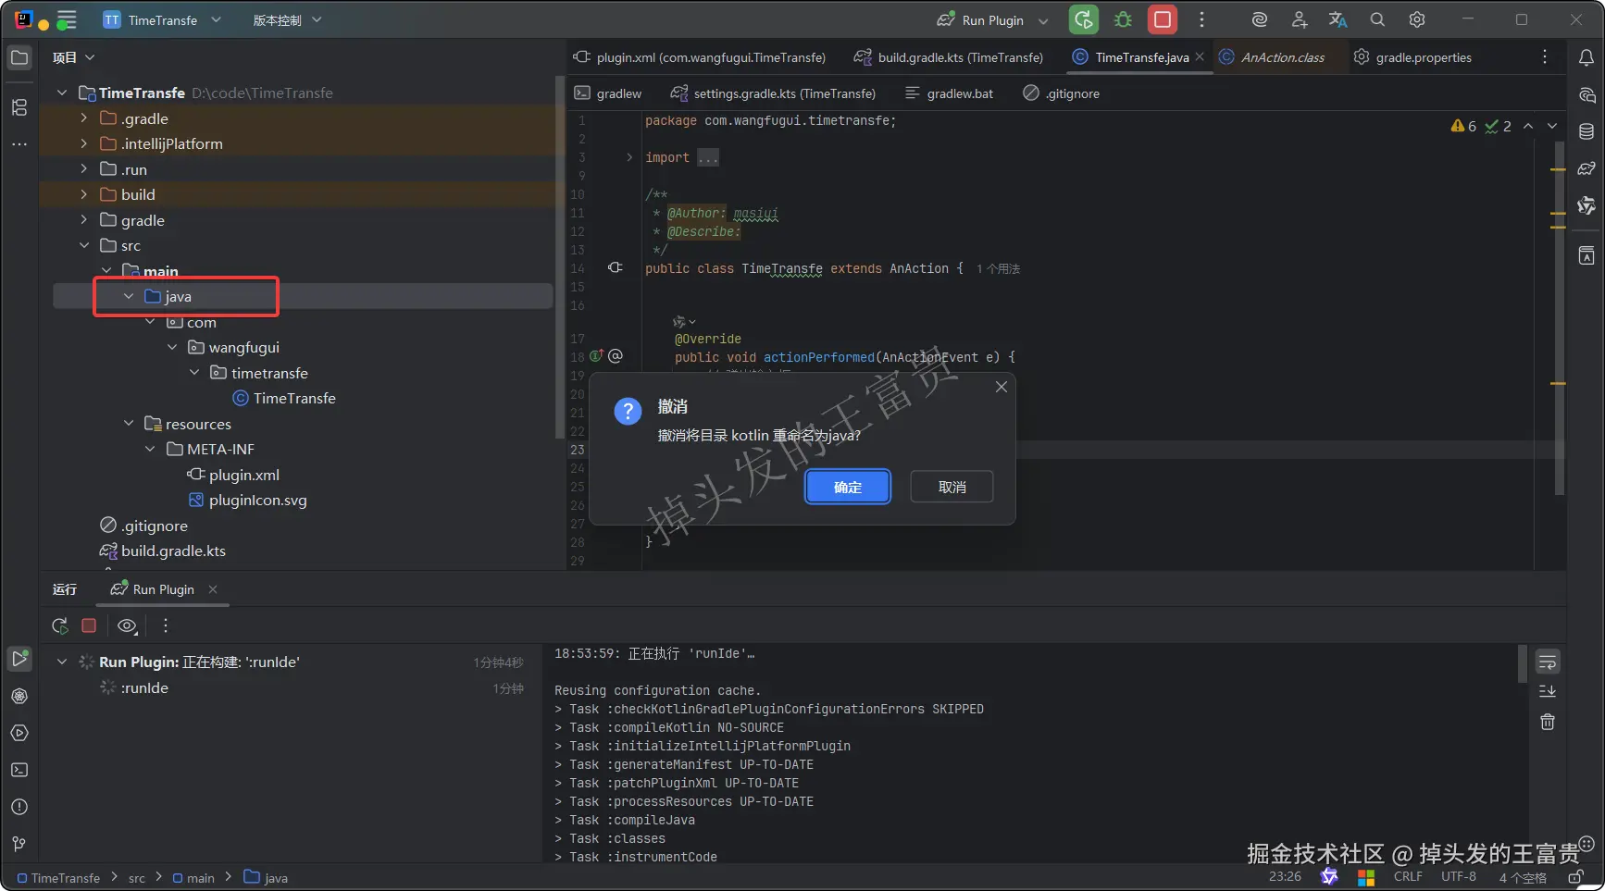
Task: Clear the run console with trash icon
Action: pyautogui.click(x=1547, y=722)
